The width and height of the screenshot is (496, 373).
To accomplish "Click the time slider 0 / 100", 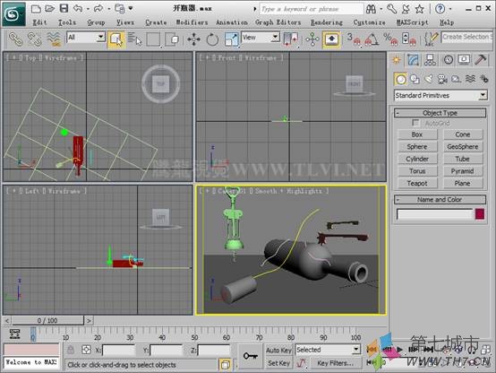I will (47, 320).
